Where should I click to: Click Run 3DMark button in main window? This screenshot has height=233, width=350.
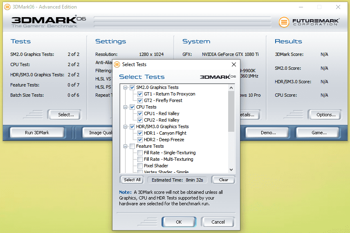click(37, 133)
